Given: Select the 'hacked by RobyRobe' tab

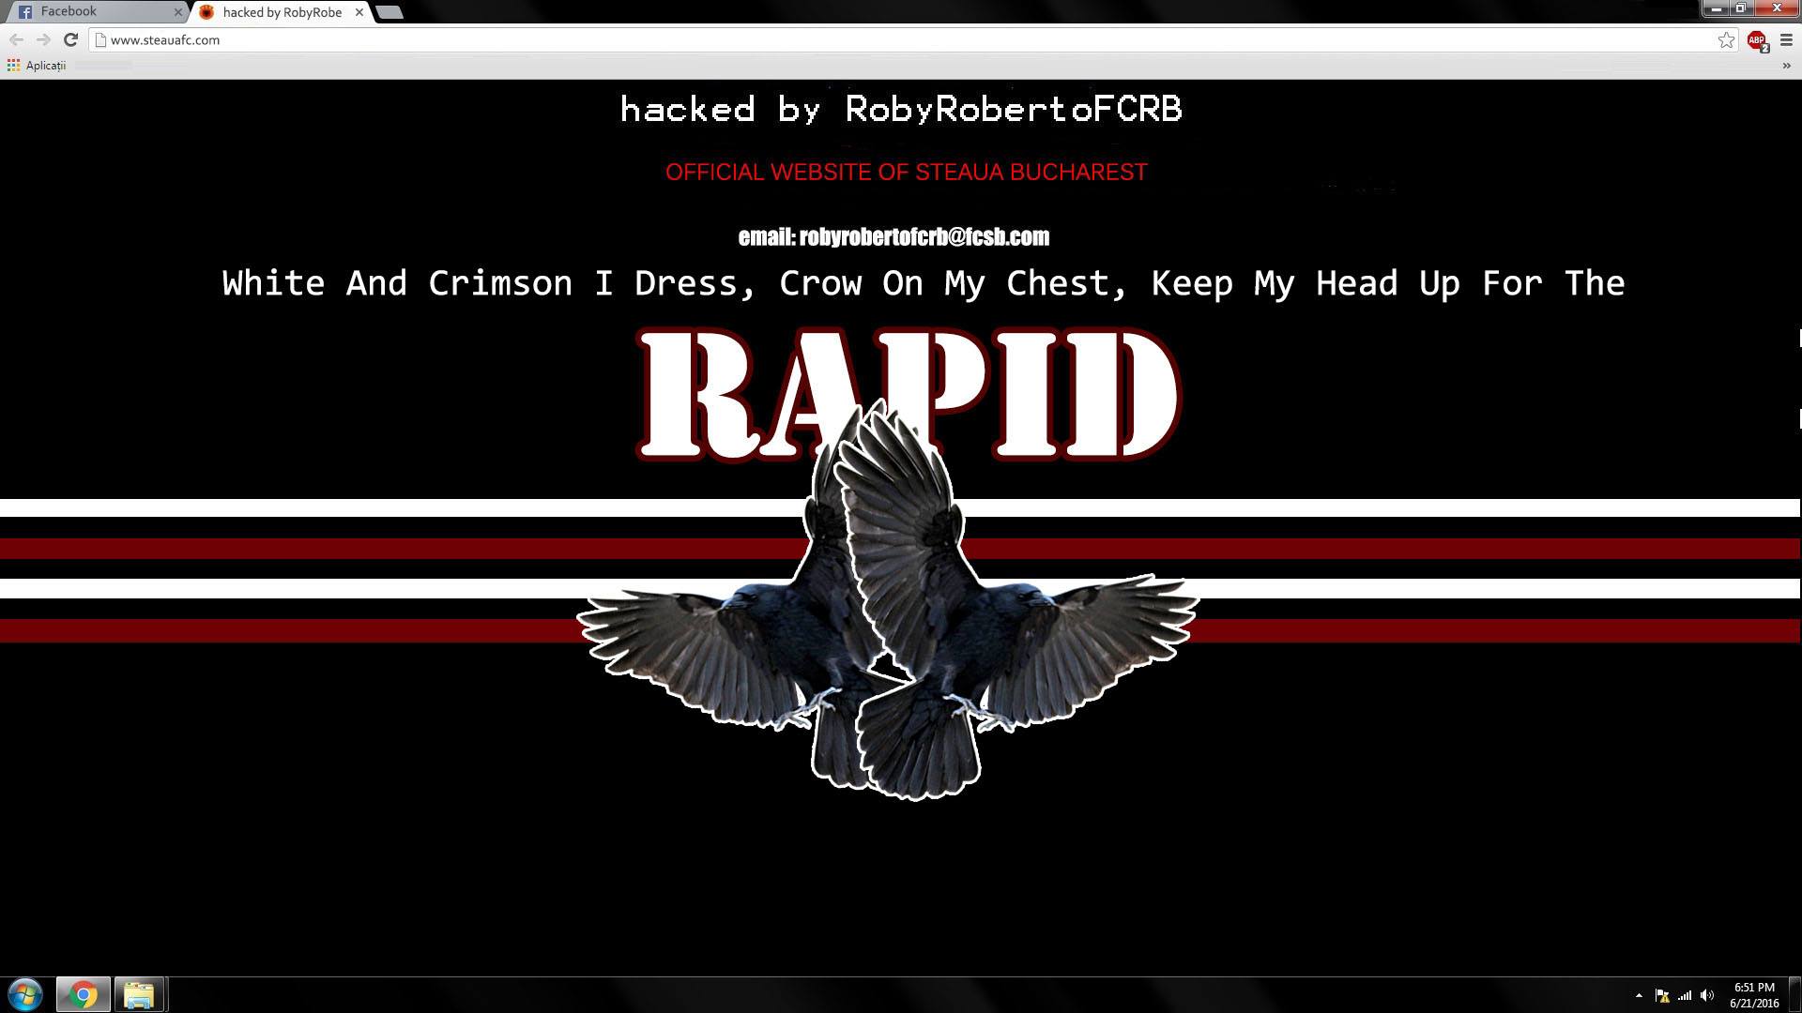Looking at the screenshot, I should [x=281, y=12].
